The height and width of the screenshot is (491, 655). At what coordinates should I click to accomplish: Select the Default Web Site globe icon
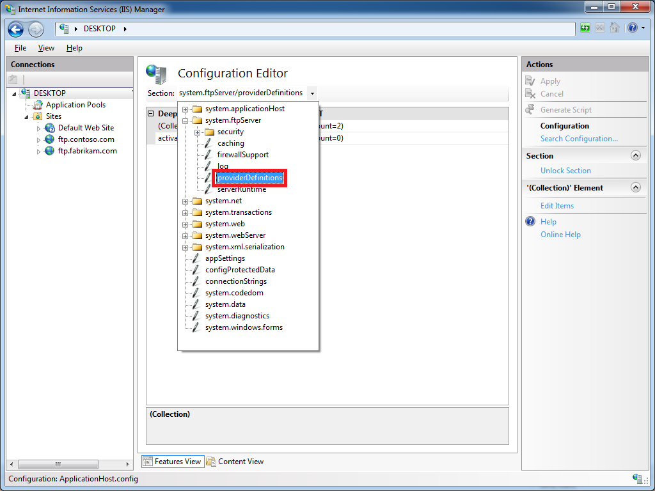click(x=50, y=128)
